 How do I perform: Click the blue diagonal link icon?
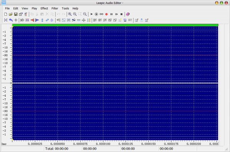[47, 20]
